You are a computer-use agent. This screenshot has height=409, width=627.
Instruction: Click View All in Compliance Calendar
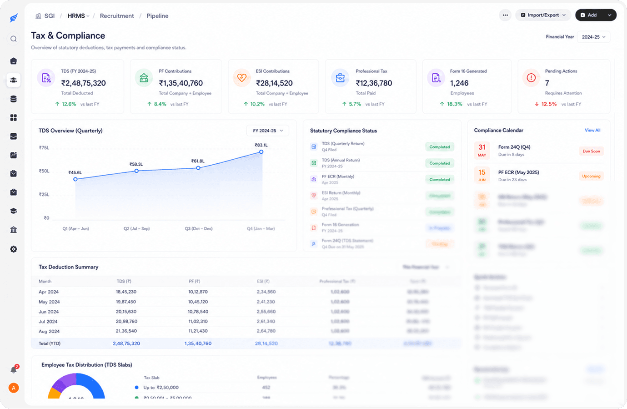coord(592,130)
